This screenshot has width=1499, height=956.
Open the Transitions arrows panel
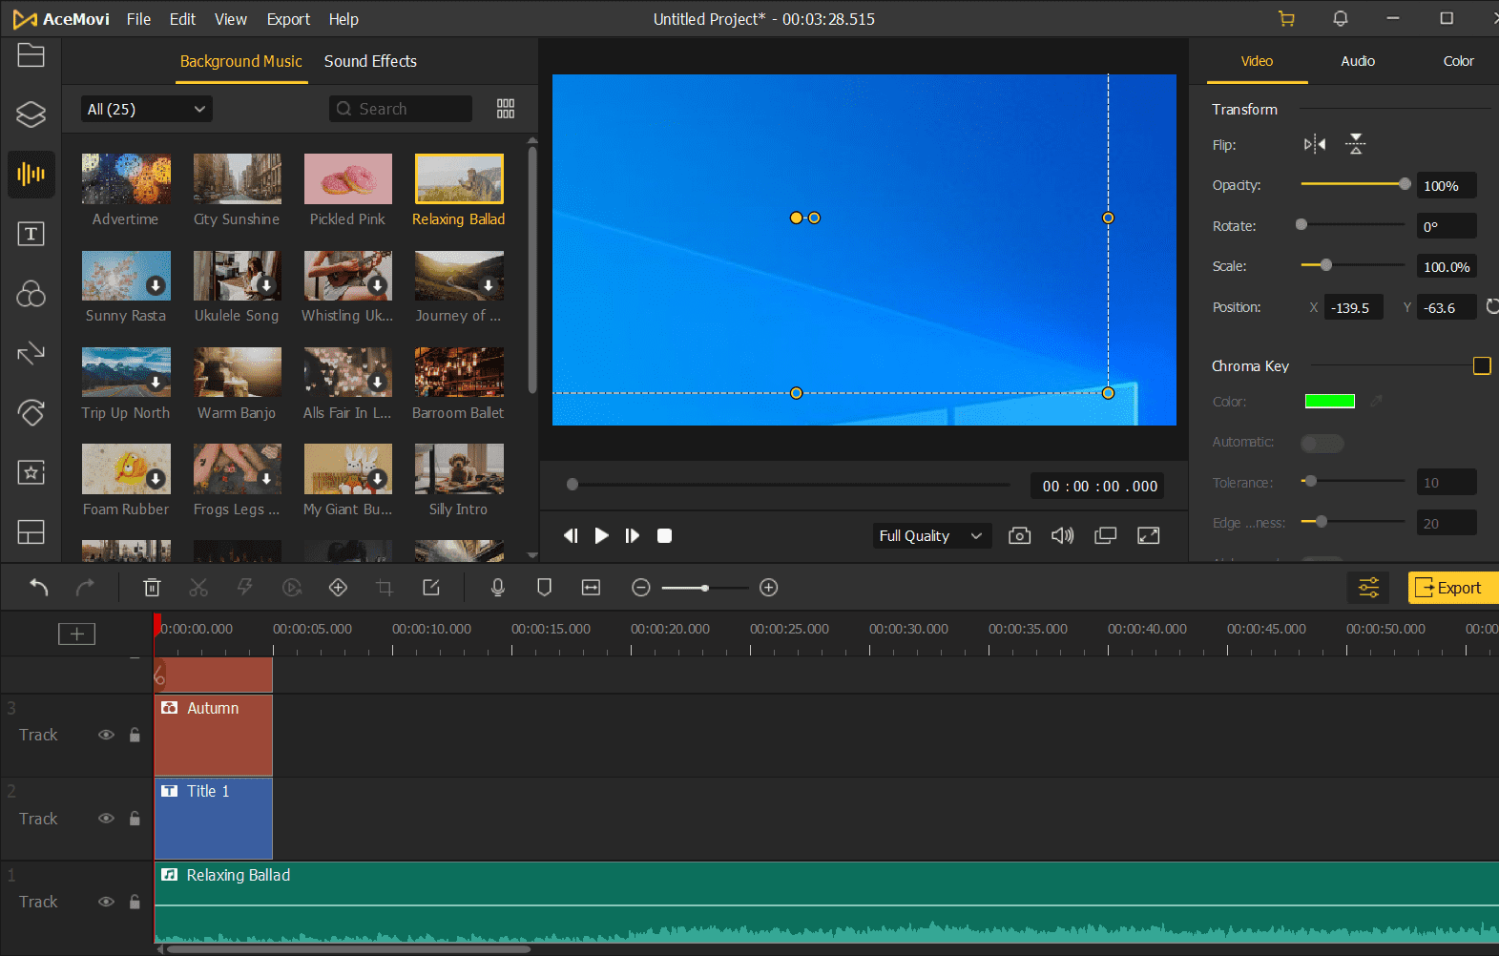(x=31, y=353)
